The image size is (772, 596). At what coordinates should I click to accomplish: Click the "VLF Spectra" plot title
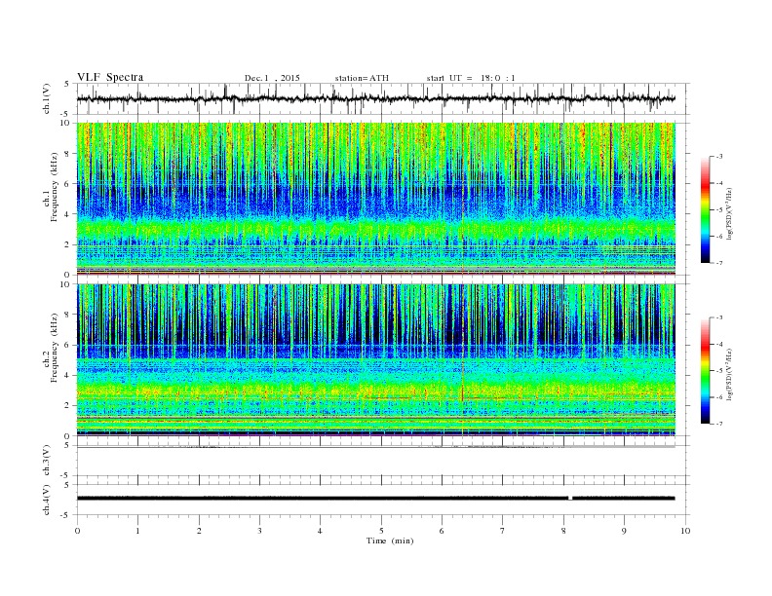click(x=110, y=77)
